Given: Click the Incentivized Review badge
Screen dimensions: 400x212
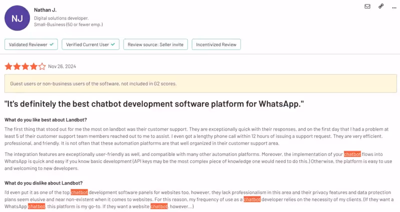Looking at the screenshot, I should 216,44.
